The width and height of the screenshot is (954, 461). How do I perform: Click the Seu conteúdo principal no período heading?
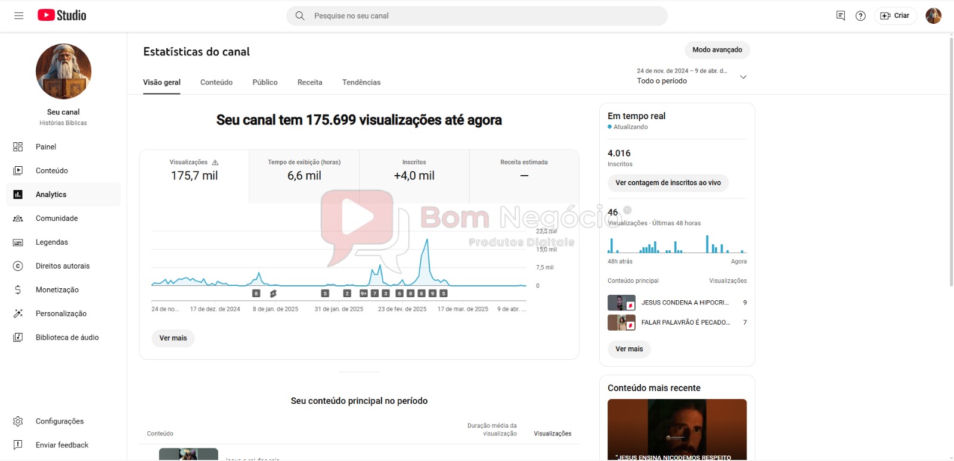click(x=359, y=401)
